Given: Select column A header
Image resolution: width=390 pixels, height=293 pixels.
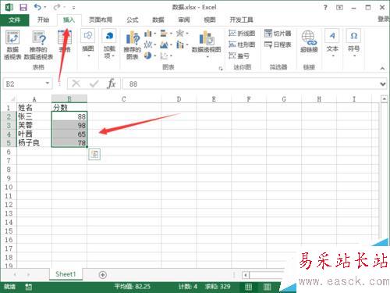Looking at the screenshot, I should tap(34, 99).
